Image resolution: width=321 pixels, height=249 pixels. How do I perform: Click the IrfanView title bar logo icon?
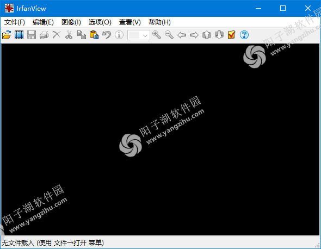(9, 8)
